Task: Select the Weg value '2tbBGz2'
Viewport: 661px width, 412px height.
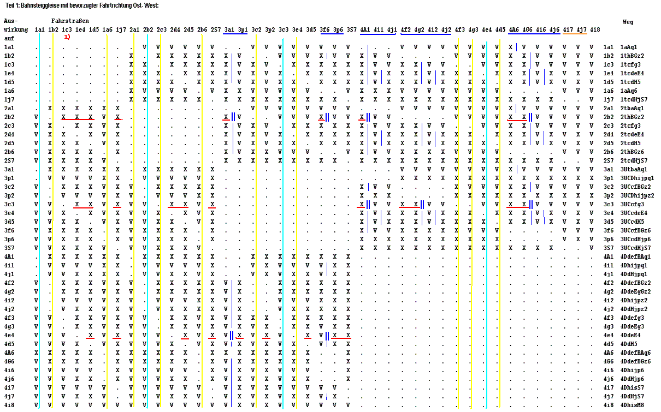Action: point(632,117)
